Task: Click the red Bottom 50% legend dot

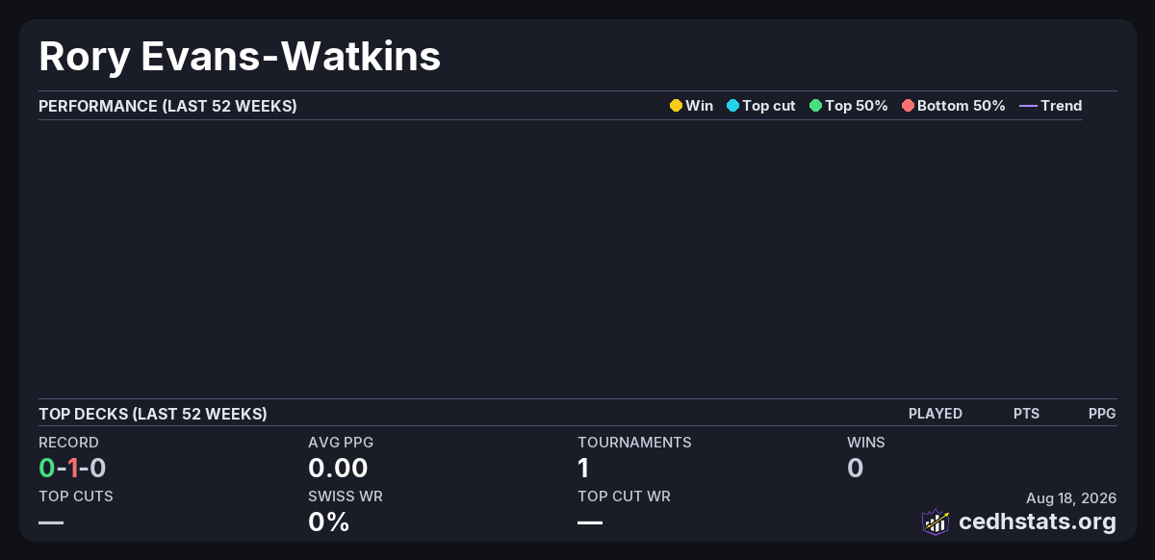Action: pos(908,106)
